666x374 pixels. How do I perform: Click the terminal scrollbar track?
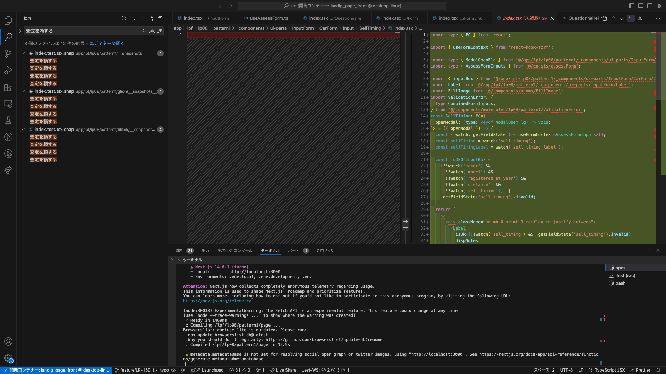(x=603, y=315)
